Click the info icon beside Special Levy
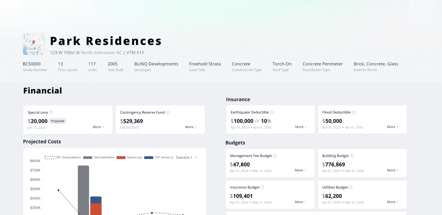This screenshot has height=215, width=442. (51, 112)
